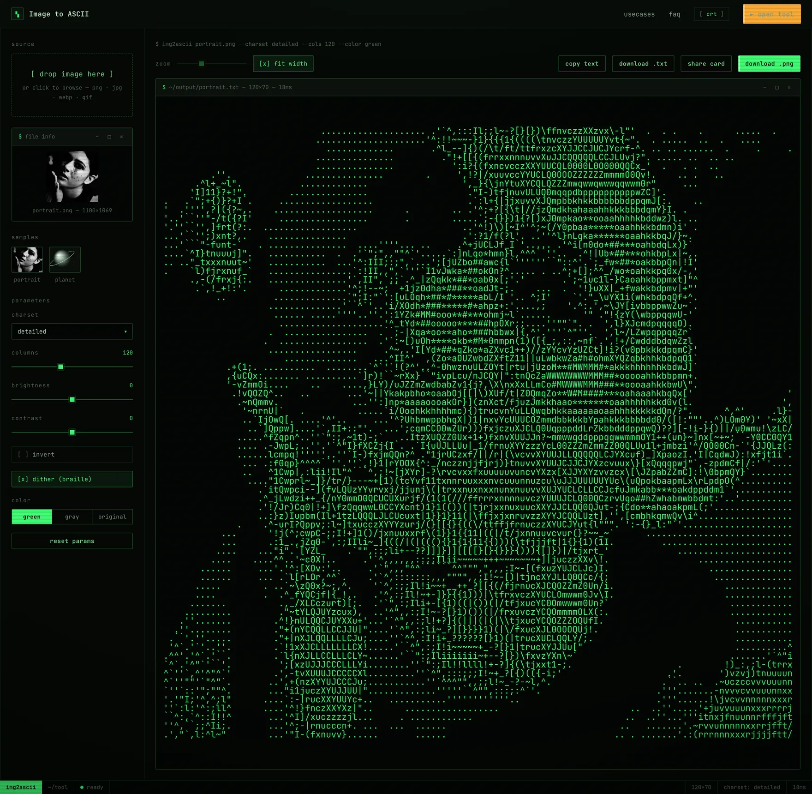Click the 18ms status bar value

click(799, 787)
